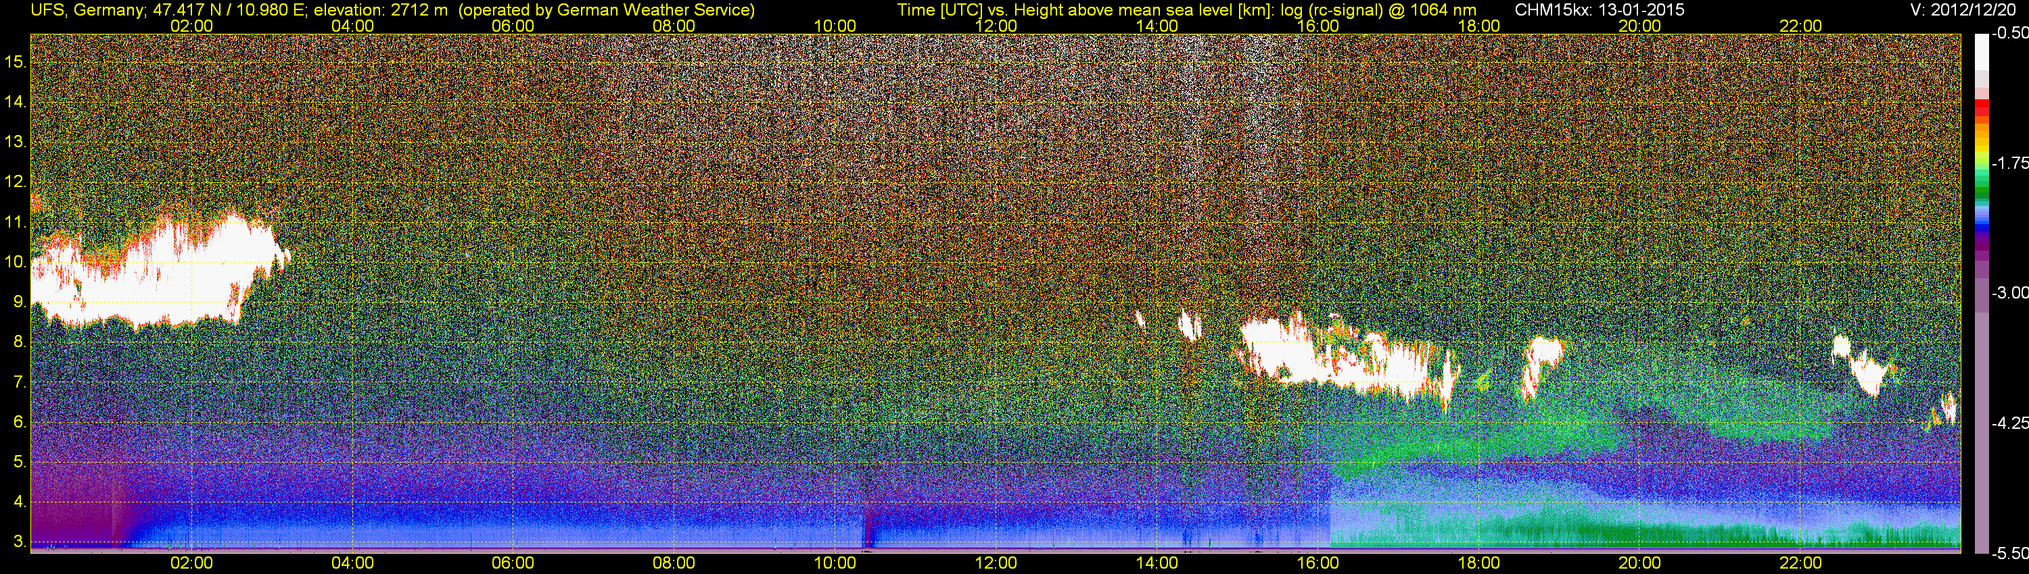
Task: Select the "operated by German Weather Service" note
Action: (606, 10)
